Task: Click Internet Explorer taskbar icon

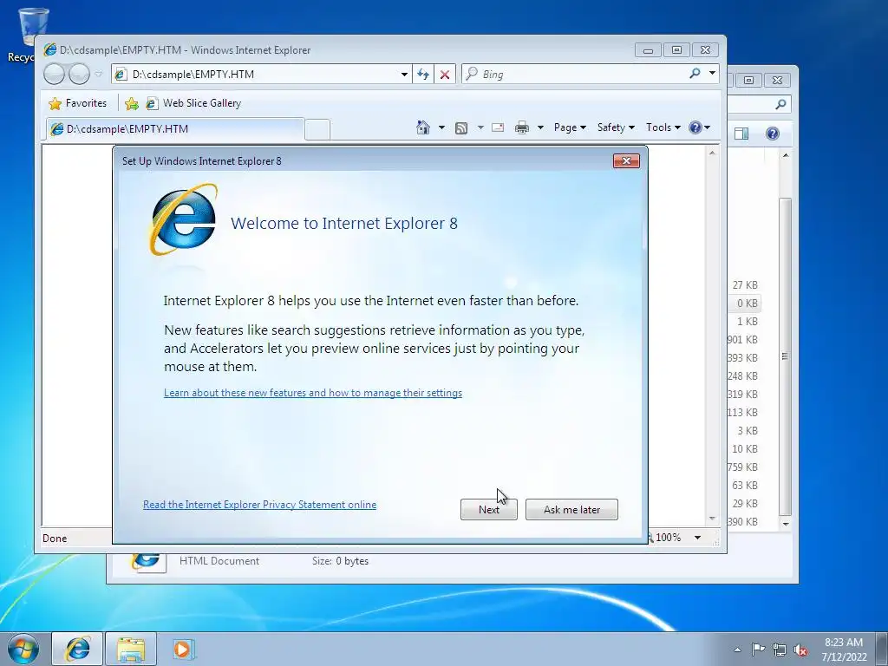Action: (x=77, y=649)
